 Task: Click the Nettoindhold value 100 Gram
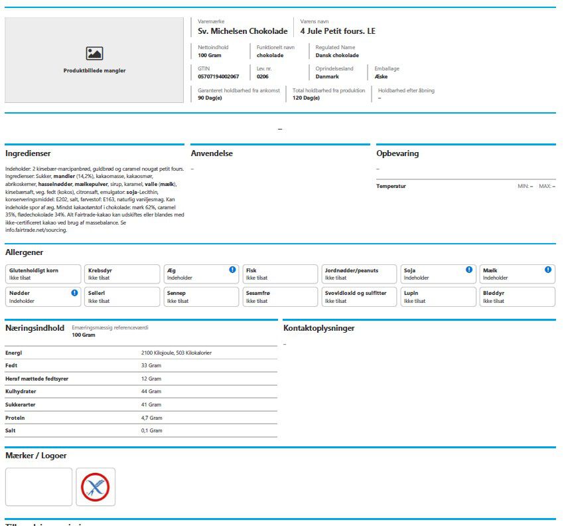click(x=210, y=55)
